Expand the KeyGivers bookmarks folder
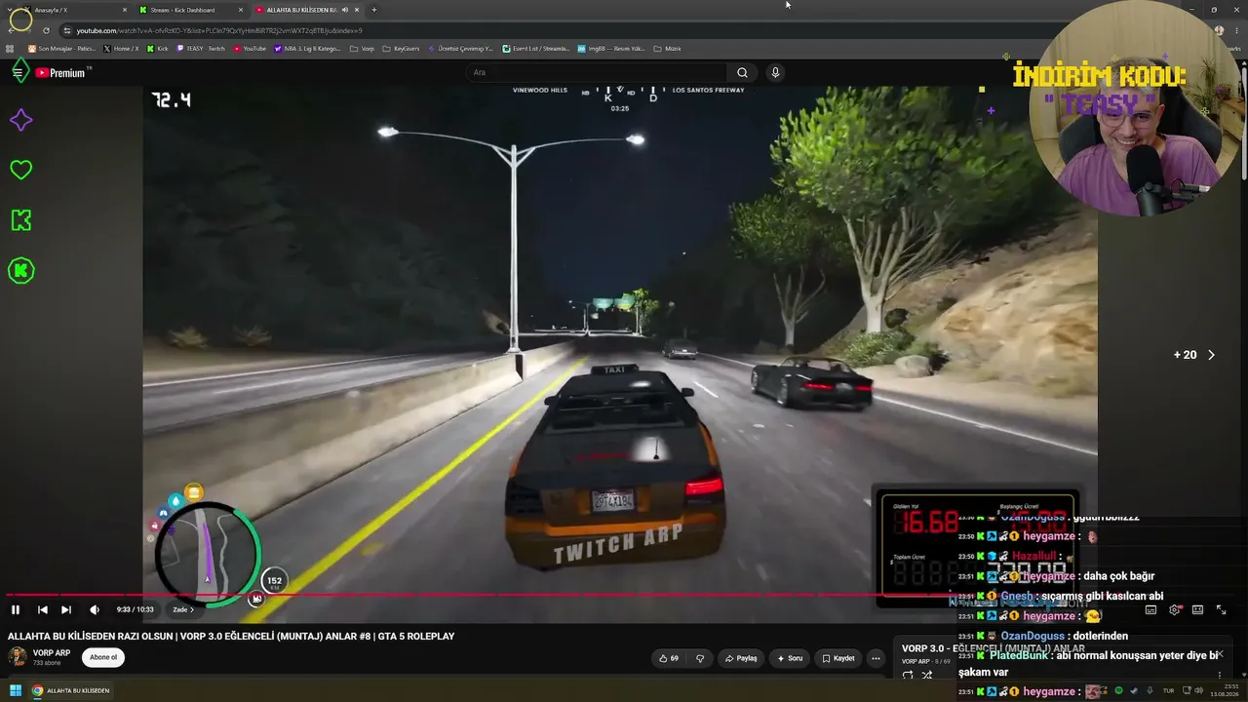 pyautogui.click(x=401, y=49)
